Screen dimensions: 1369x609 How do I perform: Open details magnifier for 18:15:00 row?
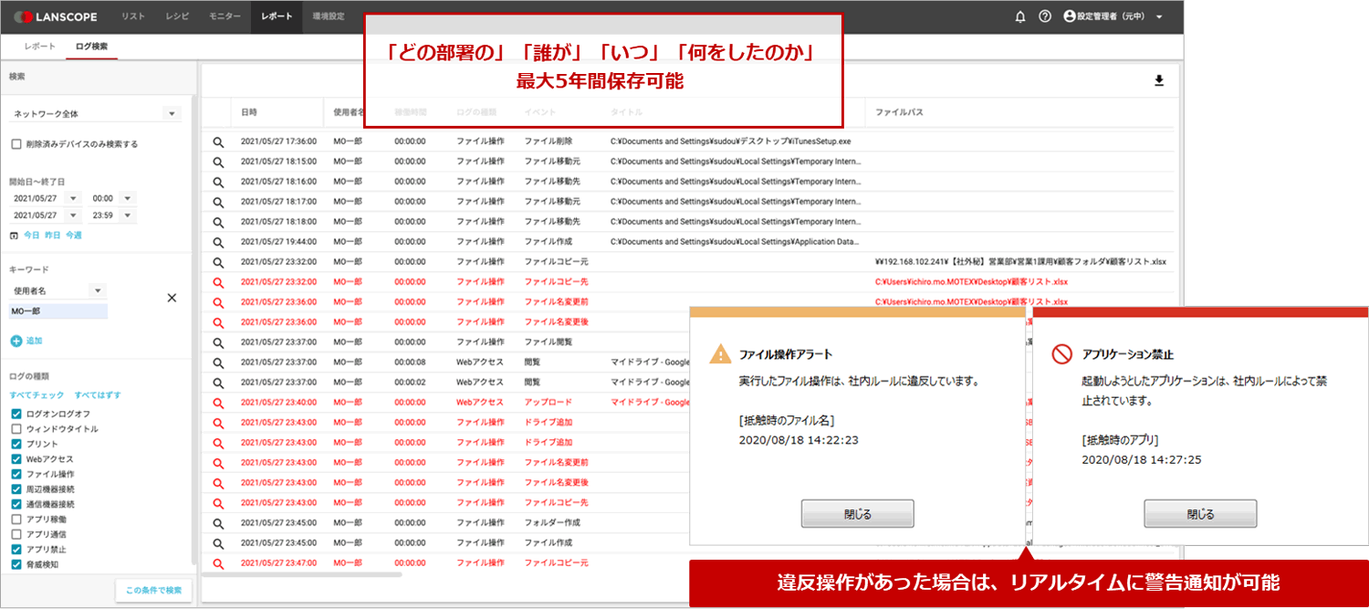click(218, 162)
